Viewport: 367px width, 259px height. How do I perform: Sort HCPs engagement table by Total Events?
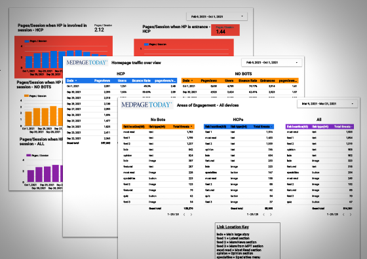click(263, 127)
